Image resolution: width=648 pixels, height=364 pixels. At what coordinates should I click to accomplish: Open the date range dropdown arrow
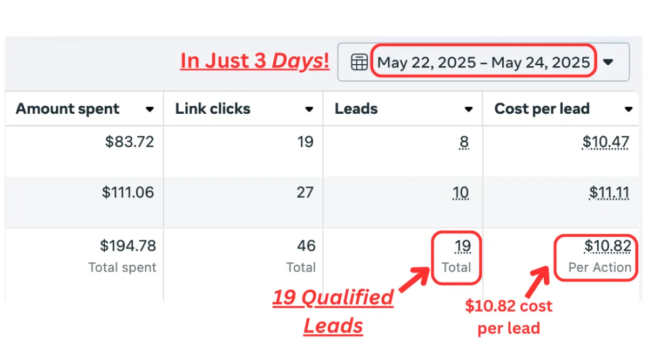608,62
